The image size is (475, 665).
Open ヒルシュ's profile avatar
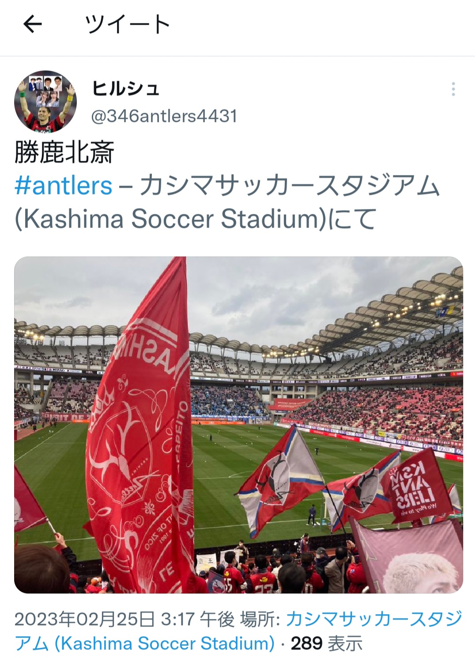point(45,101)
